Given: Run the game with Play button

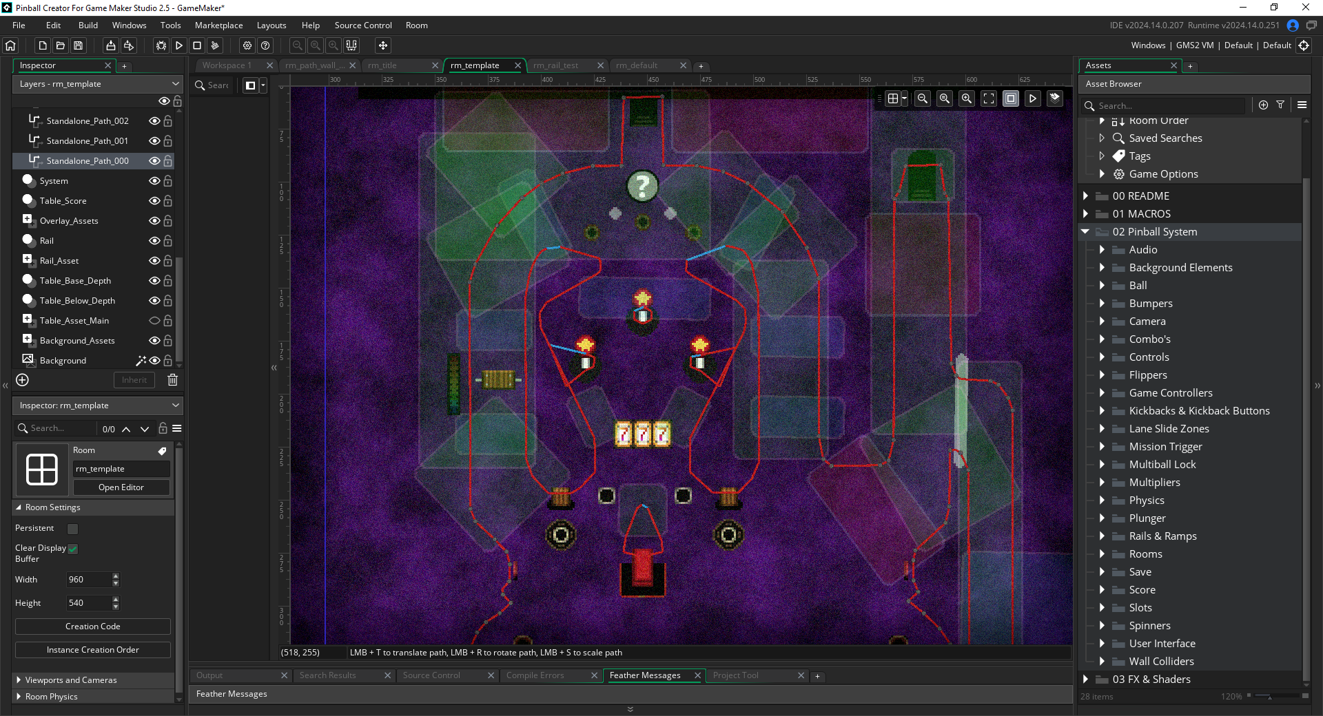Looking at the screenshot, I should (179, 45).
